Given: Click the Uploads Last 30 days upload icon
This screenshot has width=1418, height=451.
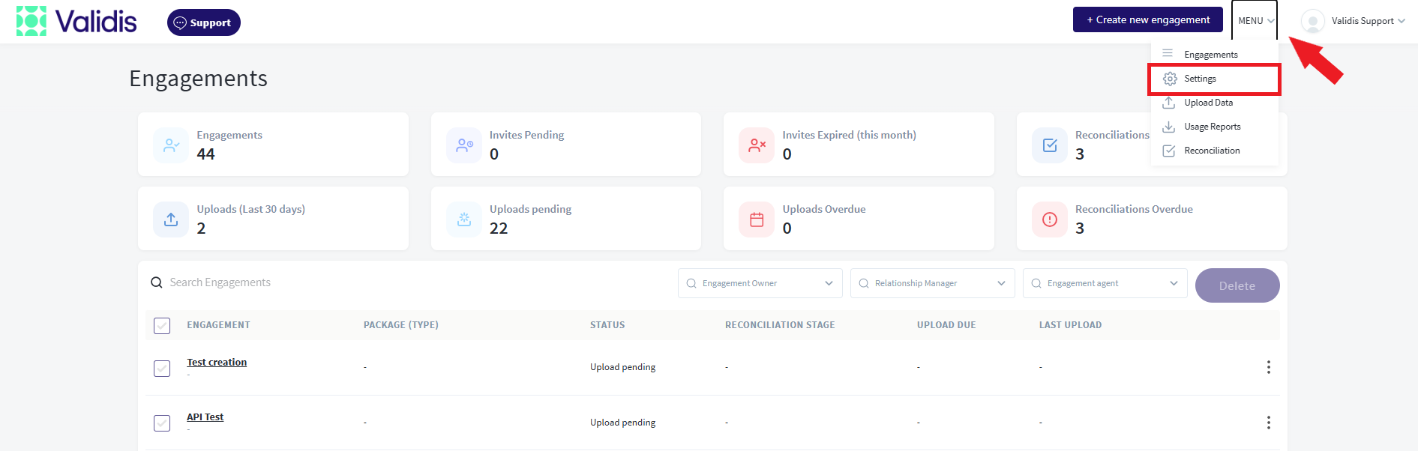Looking at the screenshot, I should pos(171,220).
